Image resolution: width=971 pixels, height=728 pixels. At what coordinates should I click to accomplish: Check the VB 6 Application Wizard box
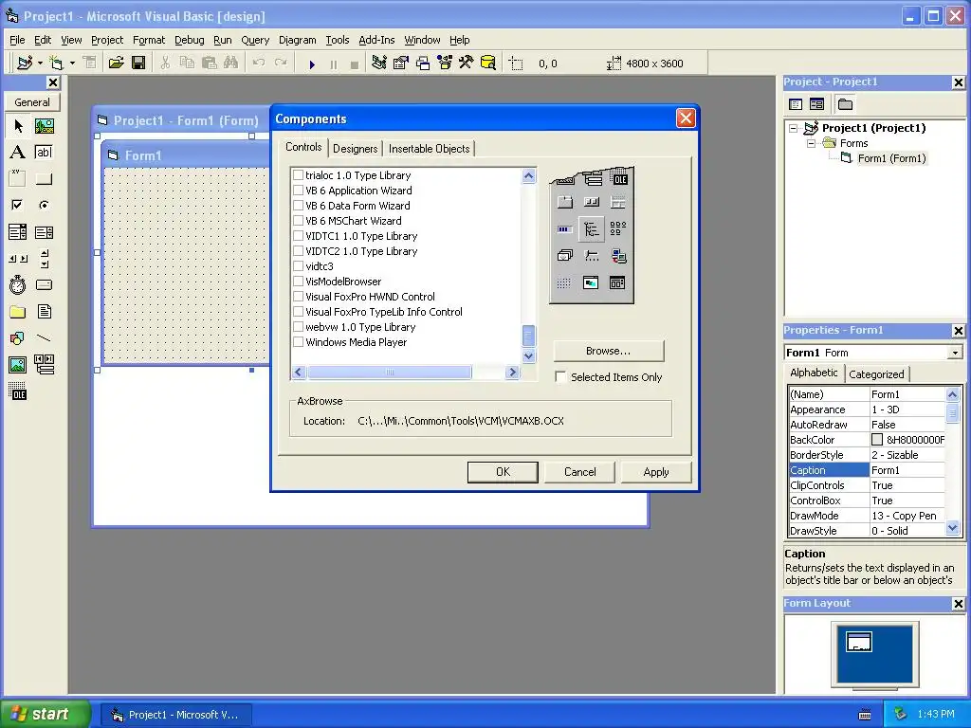[299, 191]
